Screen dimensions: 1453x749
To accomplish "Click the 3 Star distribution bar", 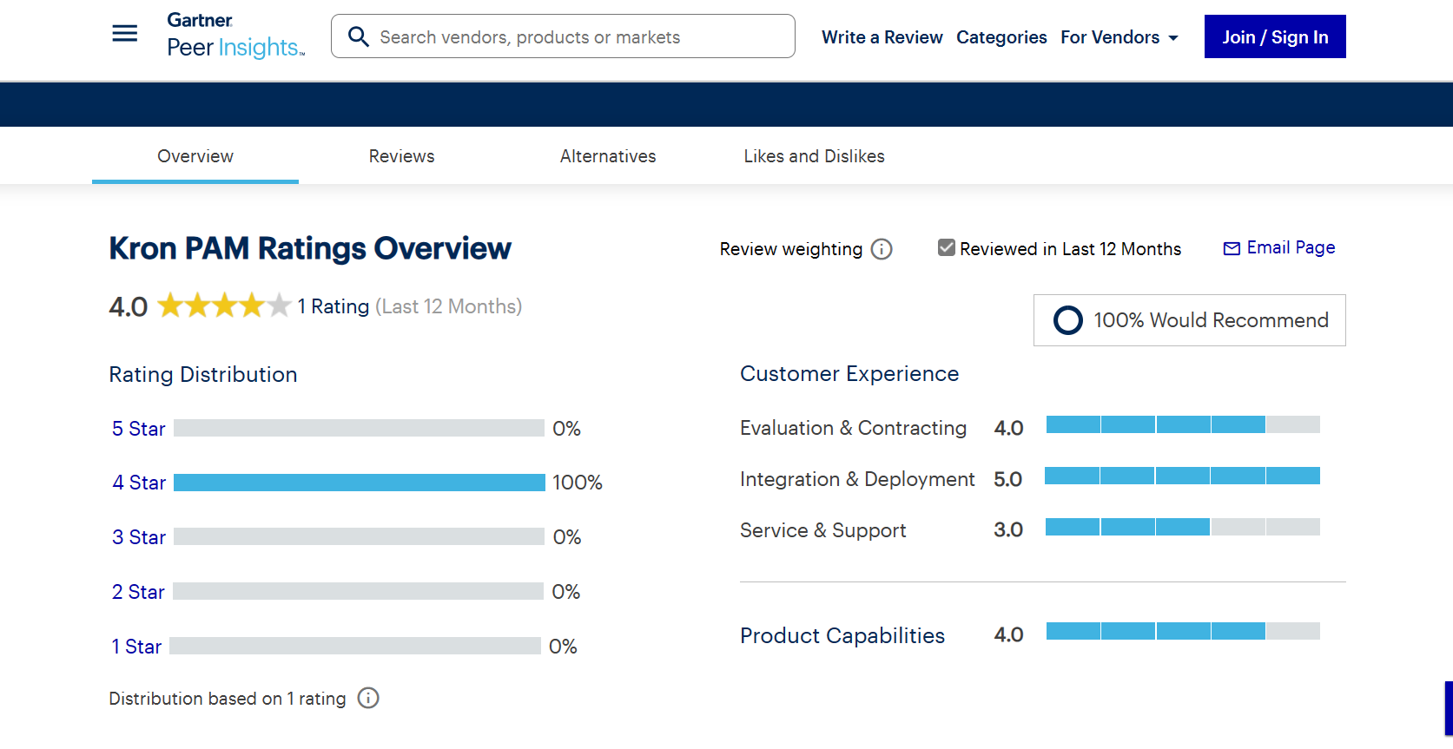I will [x=359, y=536].
